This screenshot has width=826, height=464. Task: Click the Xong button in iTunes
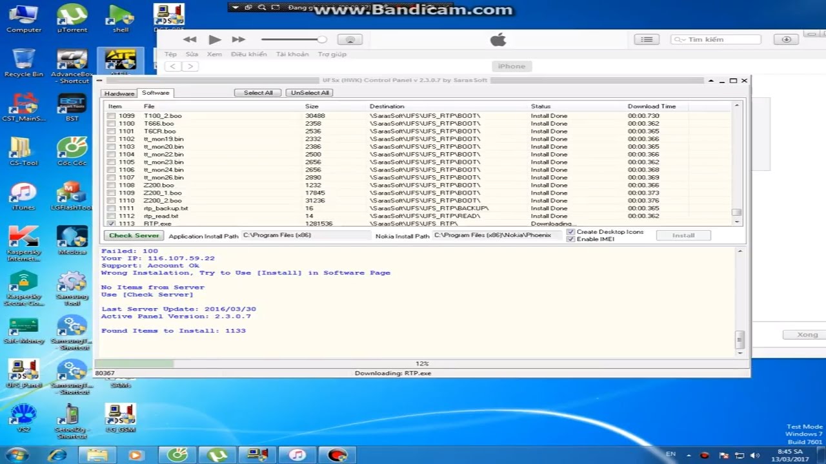tap(807, 335)
